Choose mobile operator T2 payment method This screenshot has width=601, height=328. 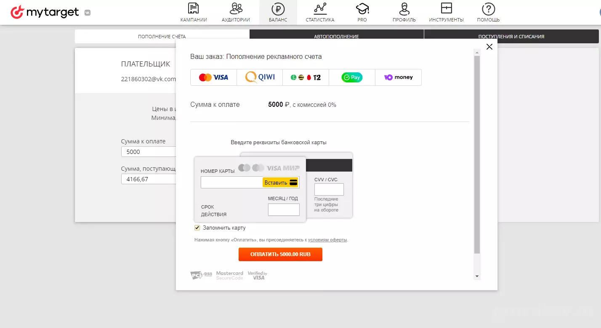point(306,77)
